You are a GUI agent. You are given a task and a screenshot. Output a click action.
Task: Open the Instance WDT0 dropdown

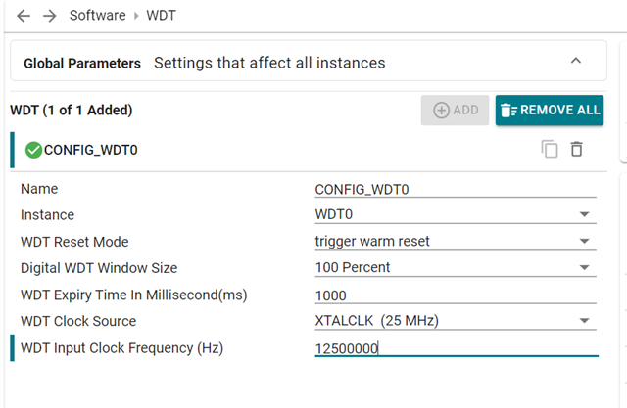tap(456, 214)
